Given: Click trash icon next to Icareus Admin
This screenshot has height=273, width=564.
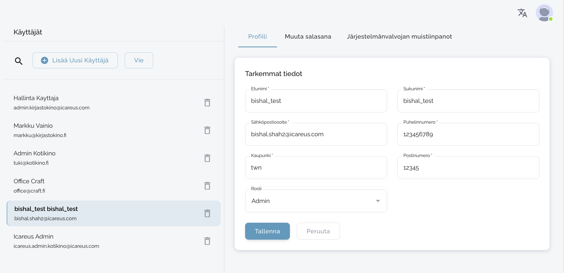Looking at the screenshot, I should pyautogui.click(x=207, y=241).
